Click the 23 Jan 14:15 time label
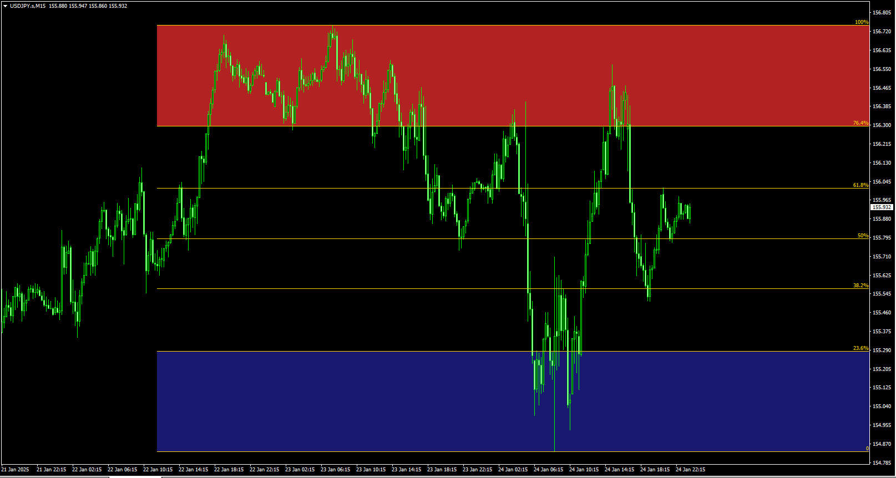This screenshot has height=478, width=896. [x=406, y=470]
